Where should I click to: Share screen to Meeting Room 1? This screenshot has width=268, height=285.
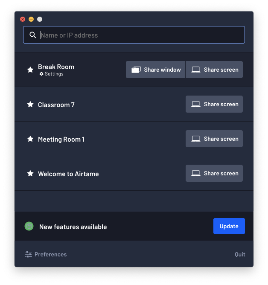tap(214, 139)
